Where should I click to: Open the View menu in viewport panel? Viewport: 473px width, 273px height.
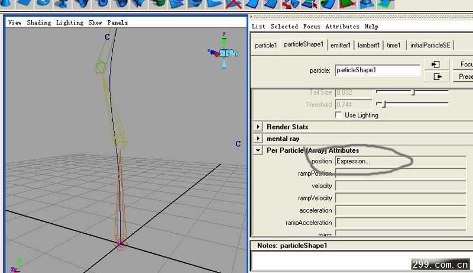tap(14, 23)
